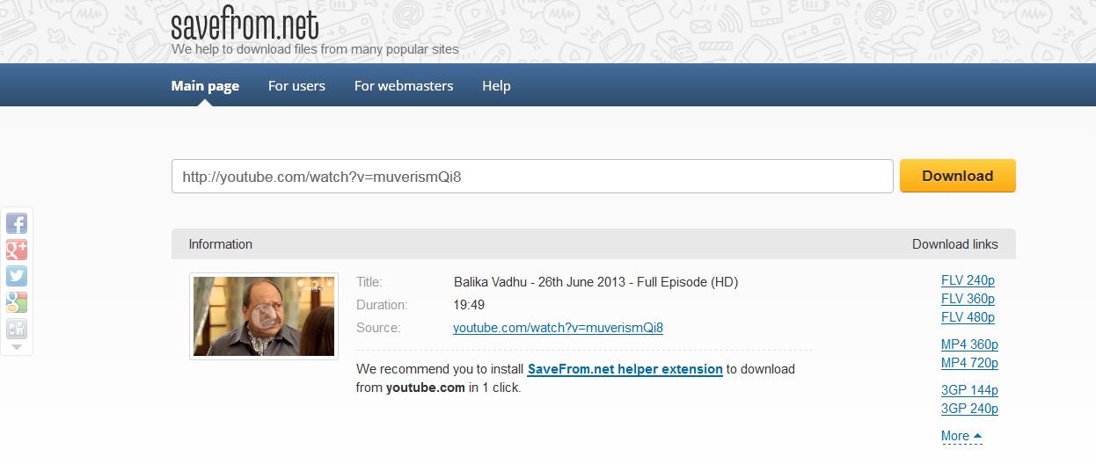
Task: Expand more share options arrow
Action: pyautogui.click(x=17, y=348)
